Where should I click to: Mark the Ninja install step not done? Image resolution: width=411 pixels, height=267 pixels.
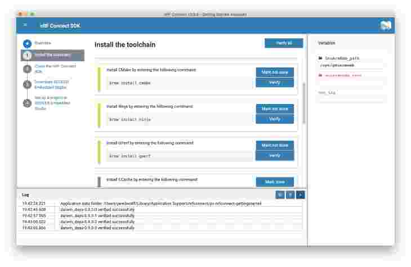(x=275, y=108)
